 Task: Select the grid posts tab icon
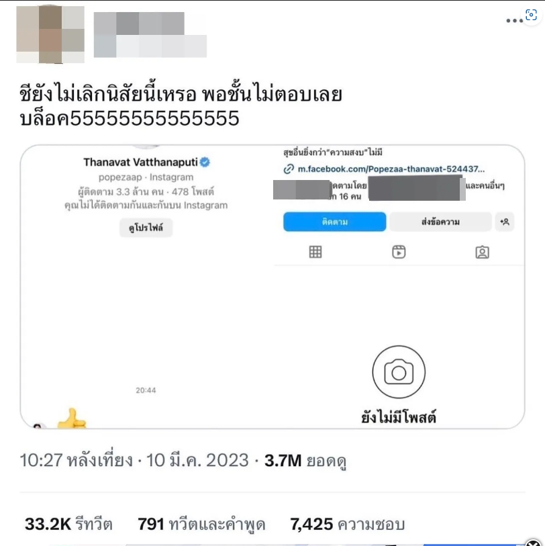315,252
